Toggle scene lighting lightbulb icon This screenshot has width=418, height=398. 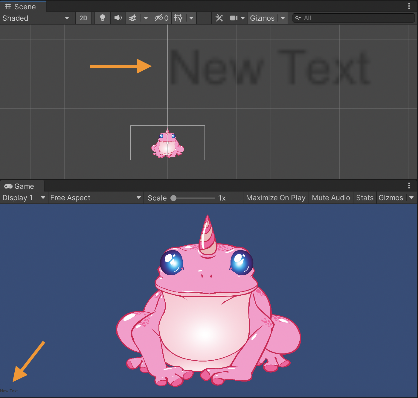click(x=103, y=18)
